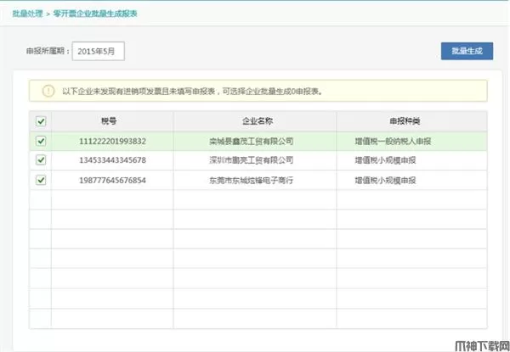
Task: Click the 税号 column header
Action: pyautogui.click(x=112, y=120)
